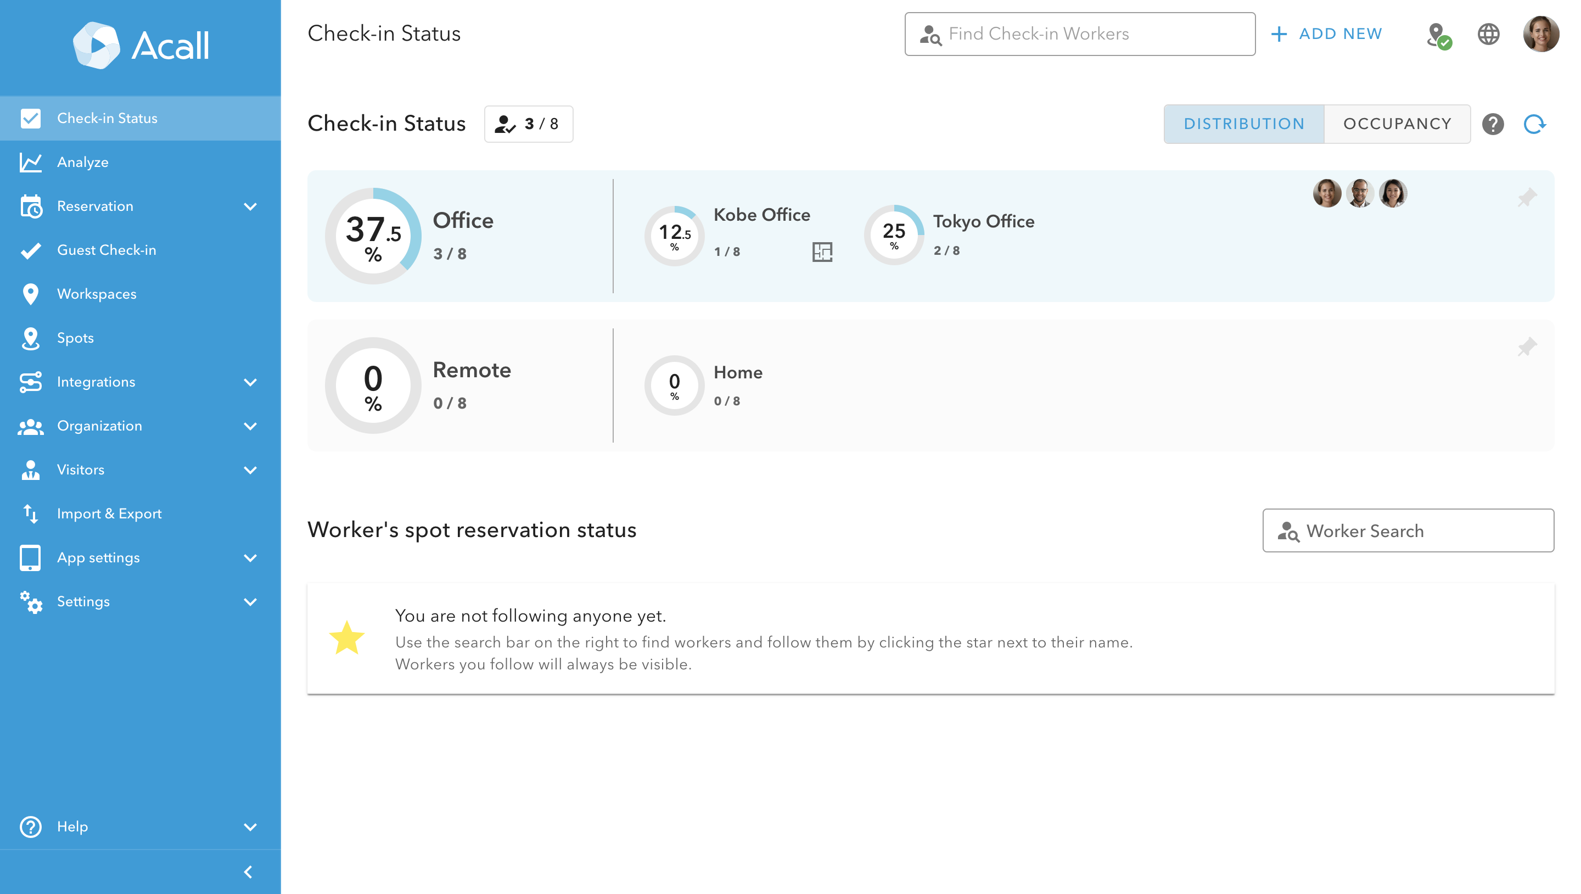Open the Analyze section in sidebar

84,161
